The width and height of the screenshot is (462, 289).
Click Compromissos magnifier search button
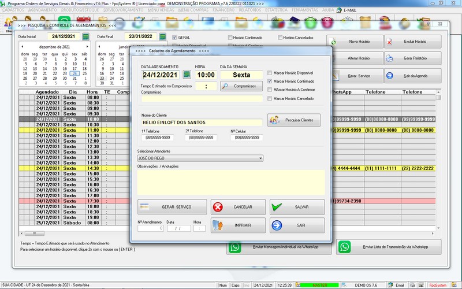(241, 86)
